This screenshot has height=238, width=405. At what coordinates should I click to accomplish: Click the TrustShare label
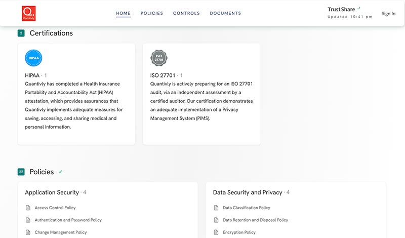click(x=341, y=9)
